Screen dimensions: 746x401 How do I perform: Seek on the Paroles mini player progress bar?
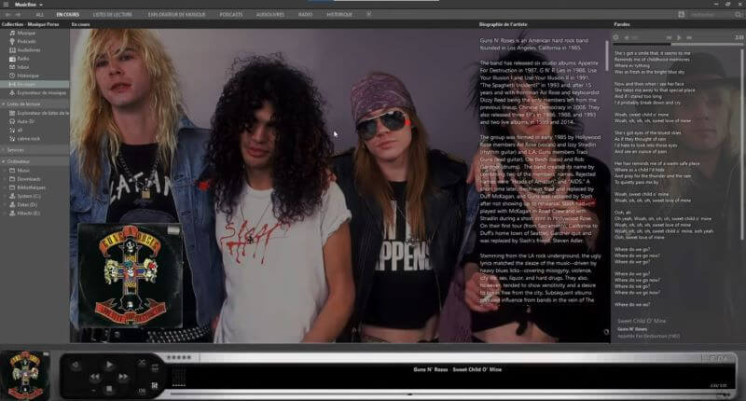coord(678,44)
